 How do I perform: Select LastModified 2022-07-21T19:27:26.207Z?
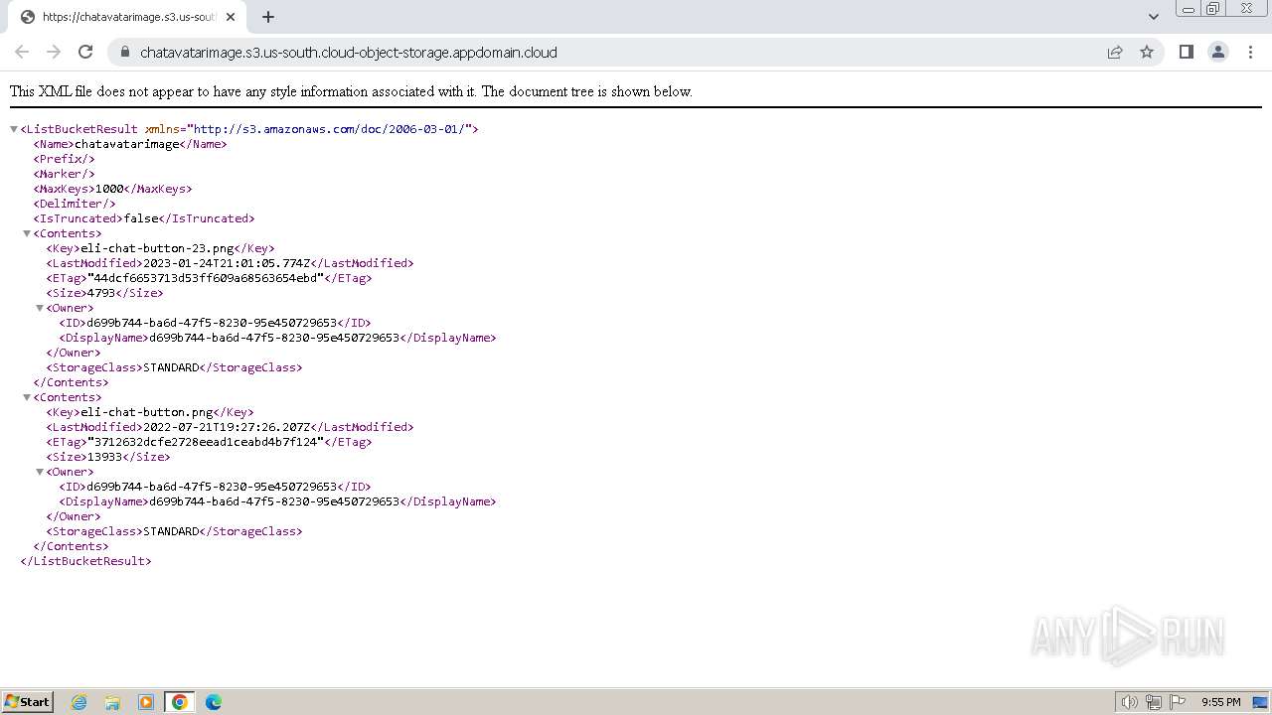click(x=227, y=427)
